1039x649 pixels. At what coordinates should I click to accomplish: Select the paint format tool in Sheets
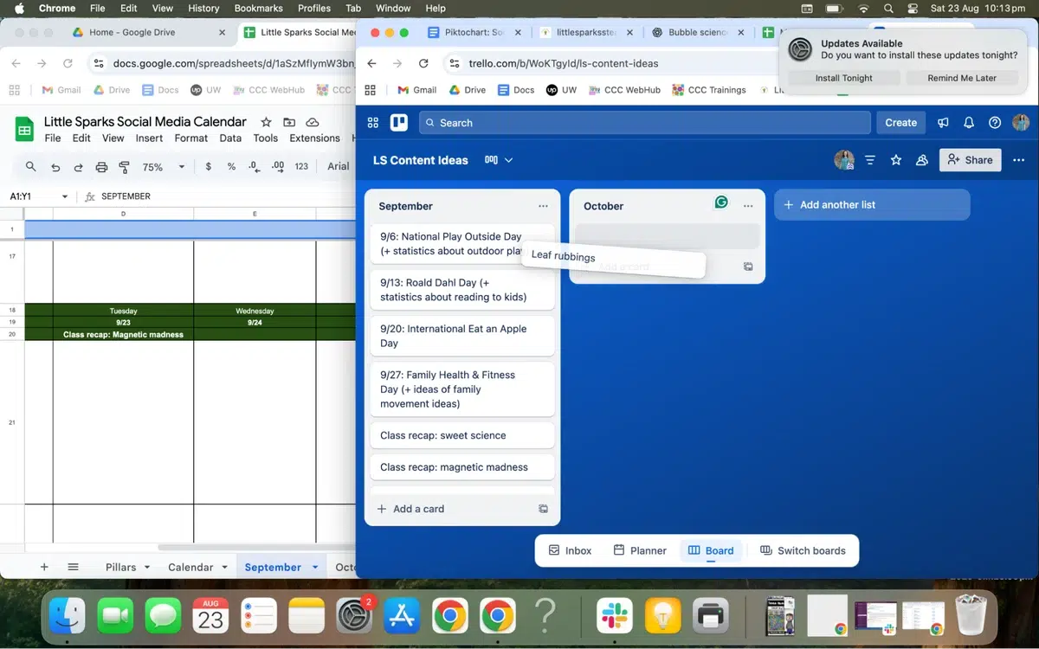coord(124,166)
